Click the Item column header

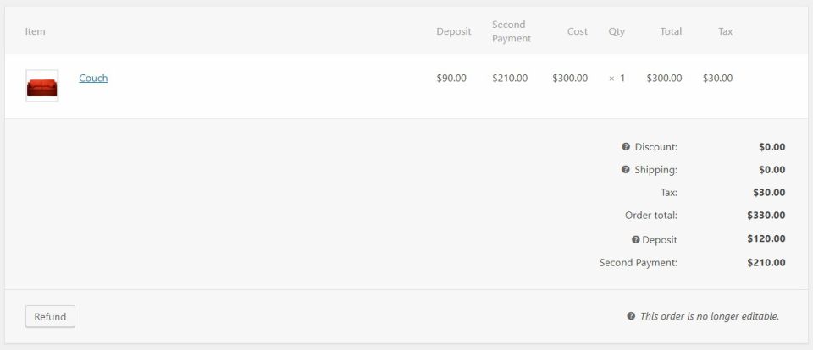[36, 31]
